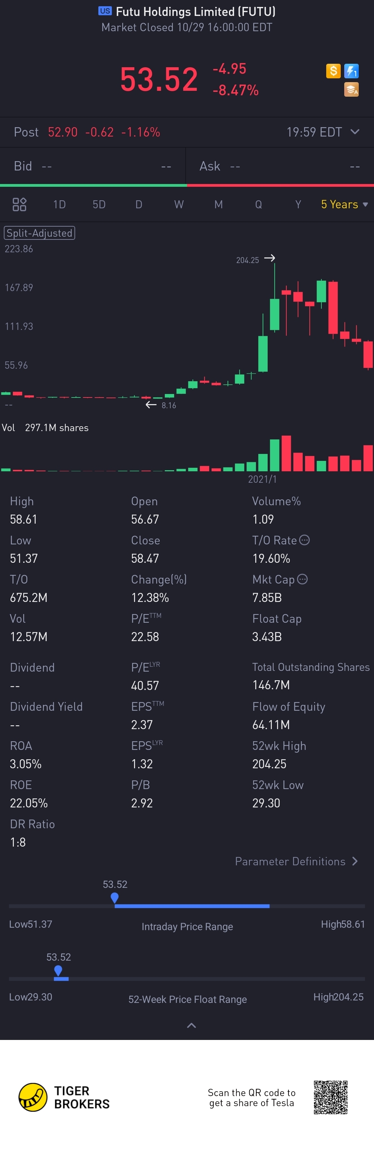This screenshot has width=374, height=1155.
Task: Tap the blue lightning bolt icon
Action: pos(351,71)
